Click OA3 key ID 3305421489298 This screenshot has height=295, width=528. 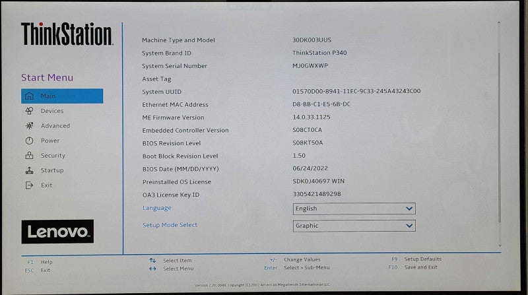pyautogui.click(x=317, y=193)
